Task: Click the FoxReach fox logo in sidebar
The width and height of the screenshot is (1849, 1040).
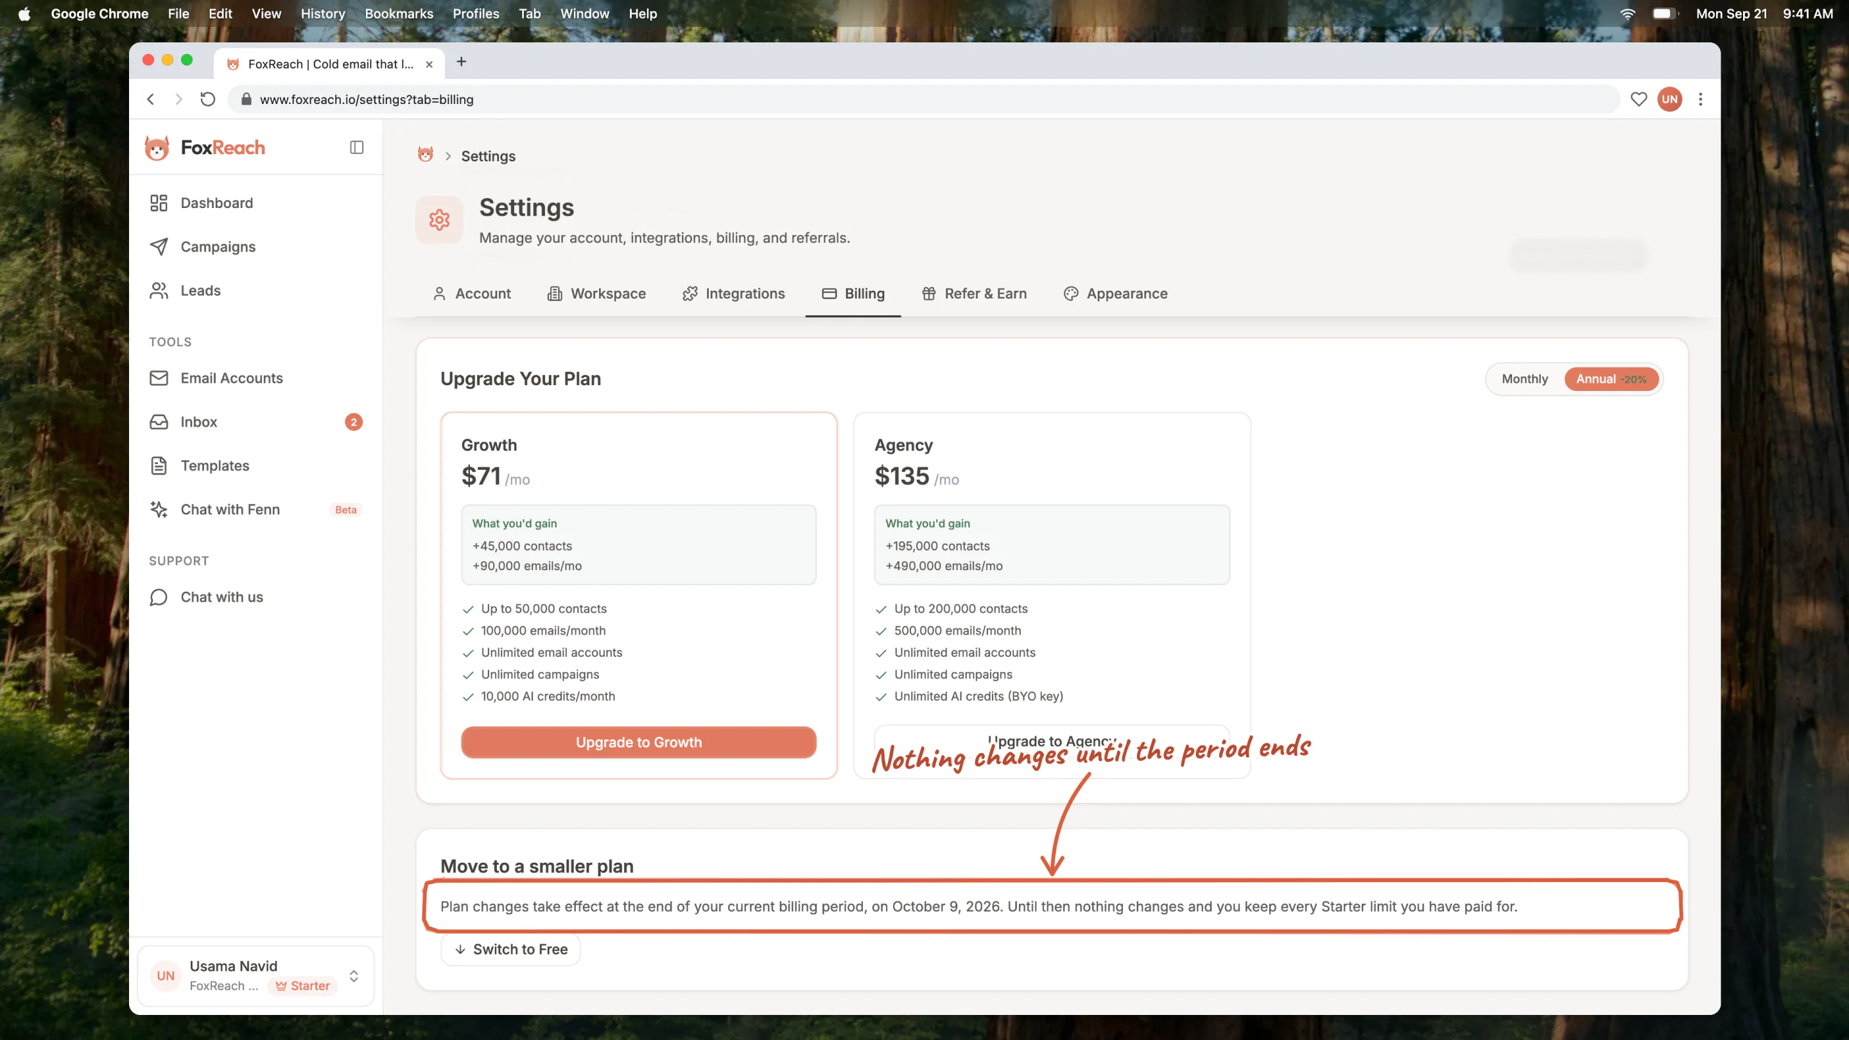Action: click(x=157, y=148)
